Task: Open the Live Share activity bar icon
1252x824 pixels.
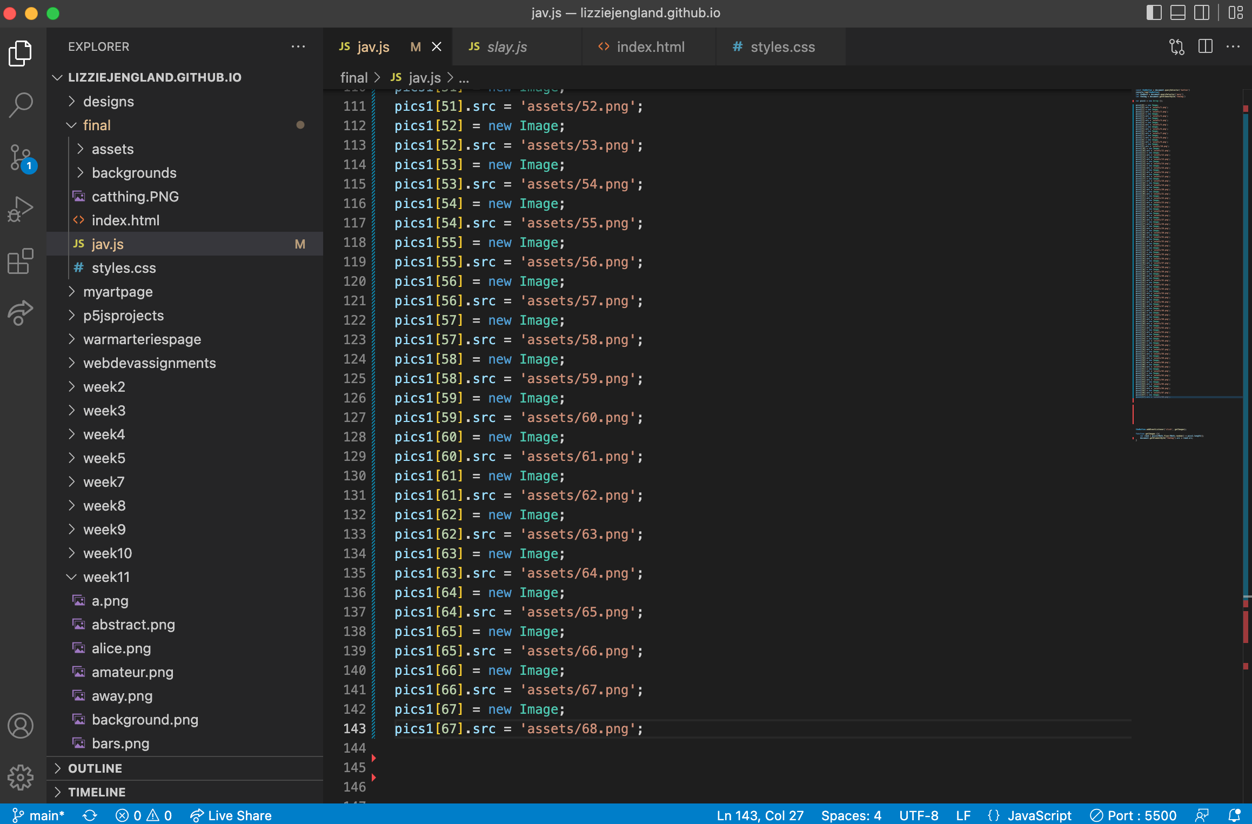Action: coord(21,312)
